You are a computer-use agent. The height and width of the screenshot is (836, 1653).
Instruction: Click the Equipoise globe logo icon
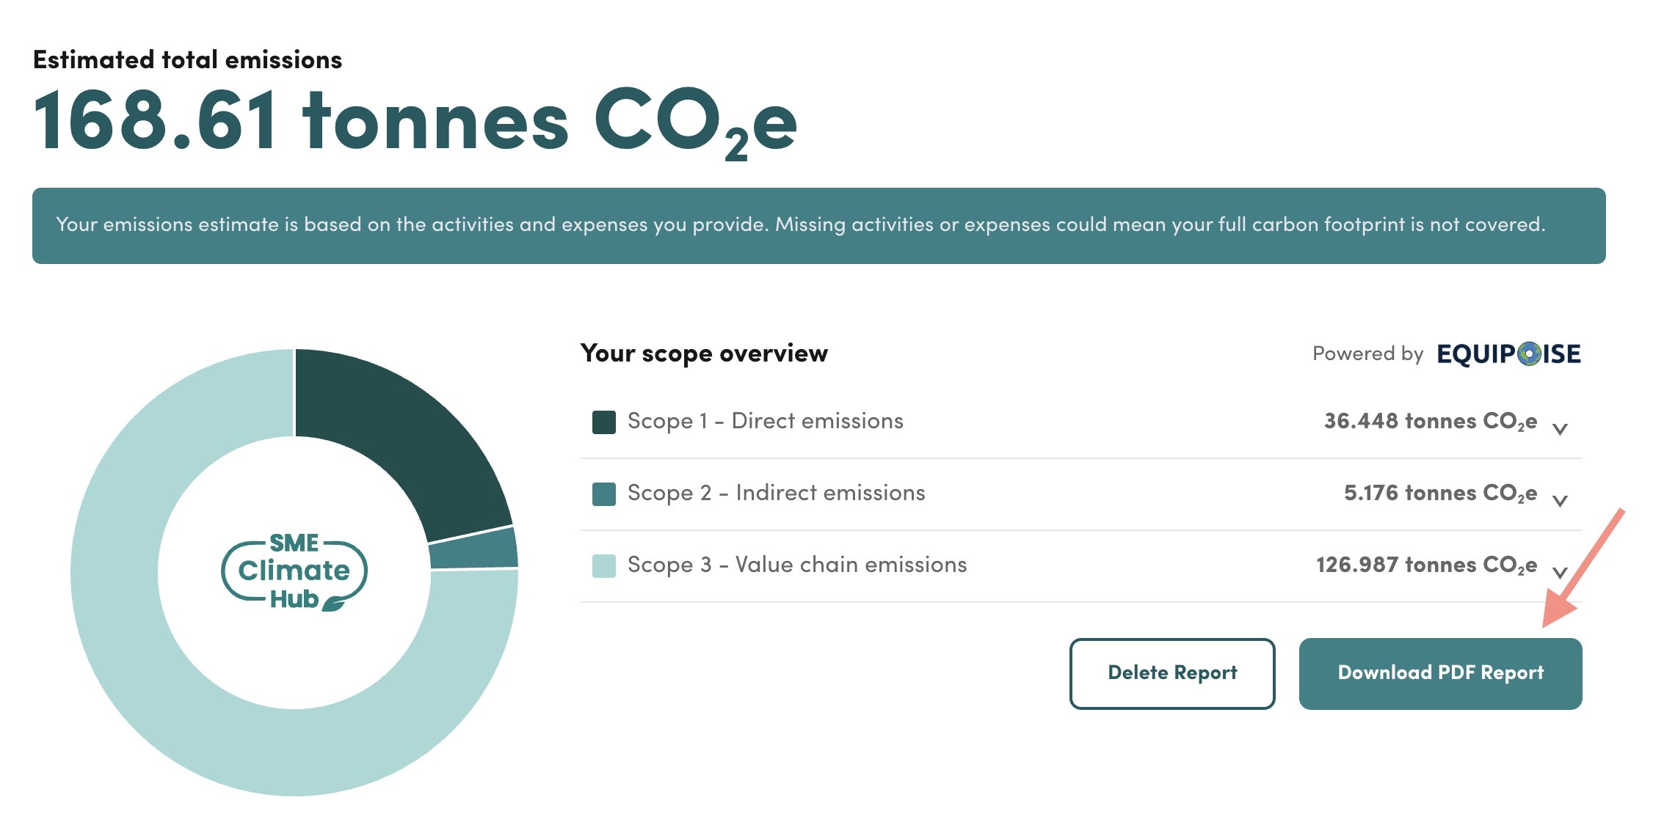click(x=1529, y=353)
